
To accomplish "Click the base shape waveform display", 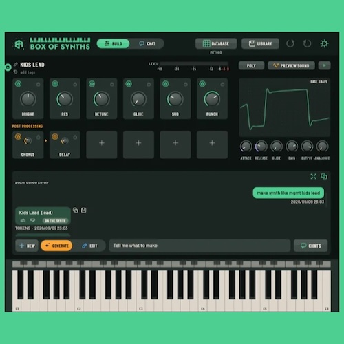I will (x=285, y=107).
